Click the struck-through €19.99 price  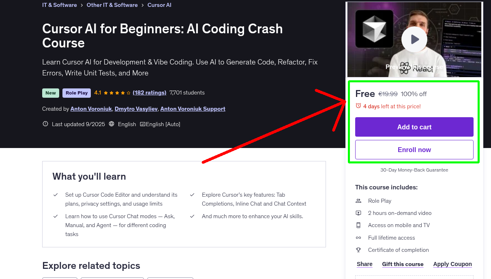click(x=388, y=94)
